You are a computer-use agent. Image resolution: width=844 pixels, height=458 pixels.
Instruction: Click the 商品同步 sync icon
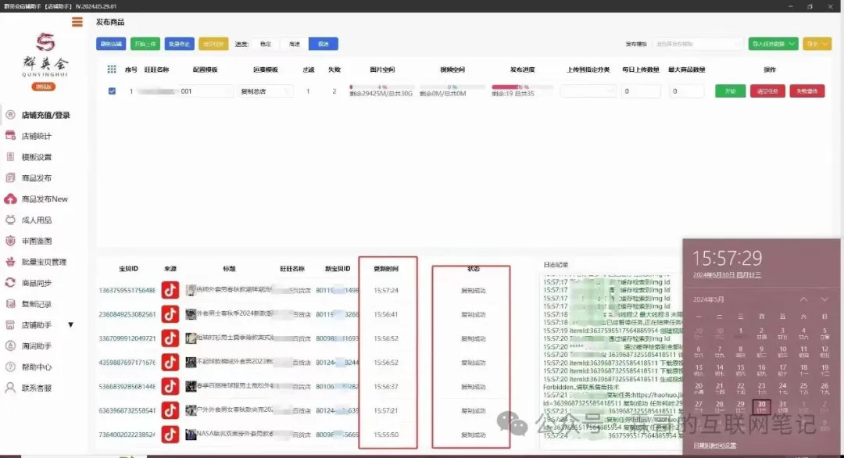pyautogui.click(x=11, y=283)
